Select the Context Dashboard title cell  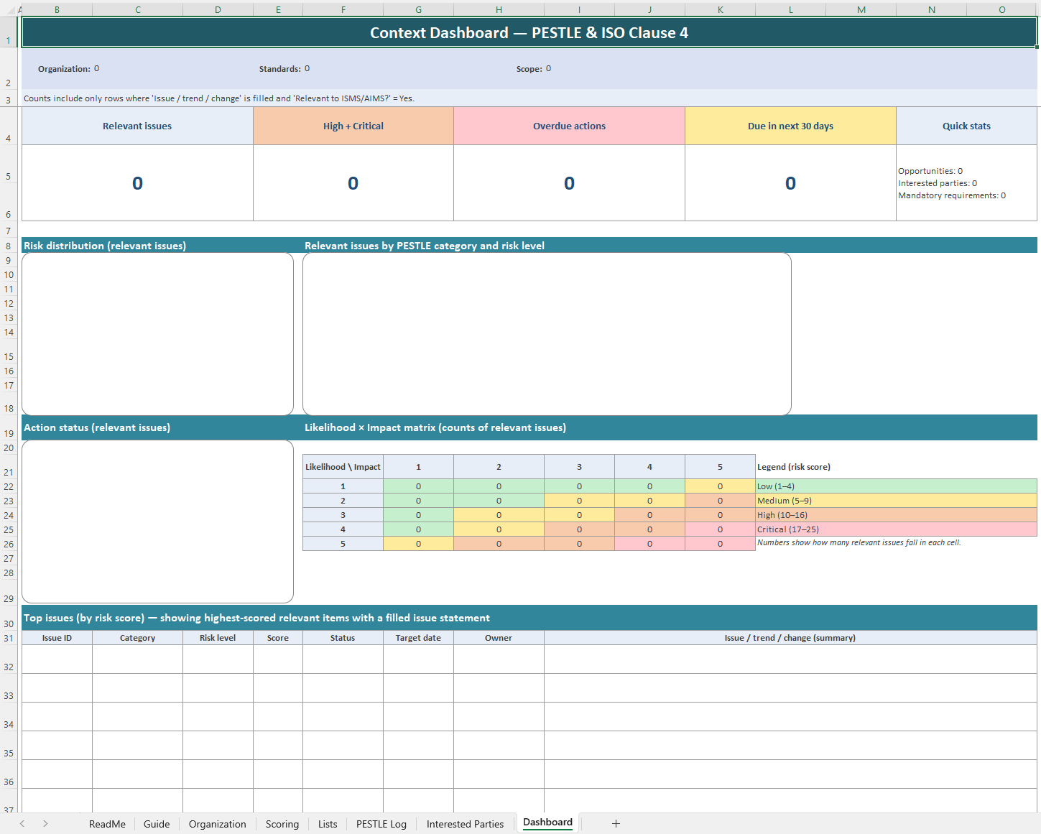[529, 33]
